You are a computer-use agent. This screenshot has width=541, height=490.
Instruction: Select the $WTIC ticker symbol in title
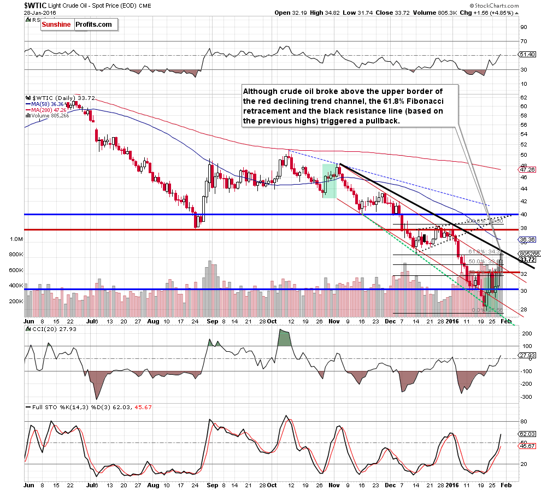coord(35,5)
